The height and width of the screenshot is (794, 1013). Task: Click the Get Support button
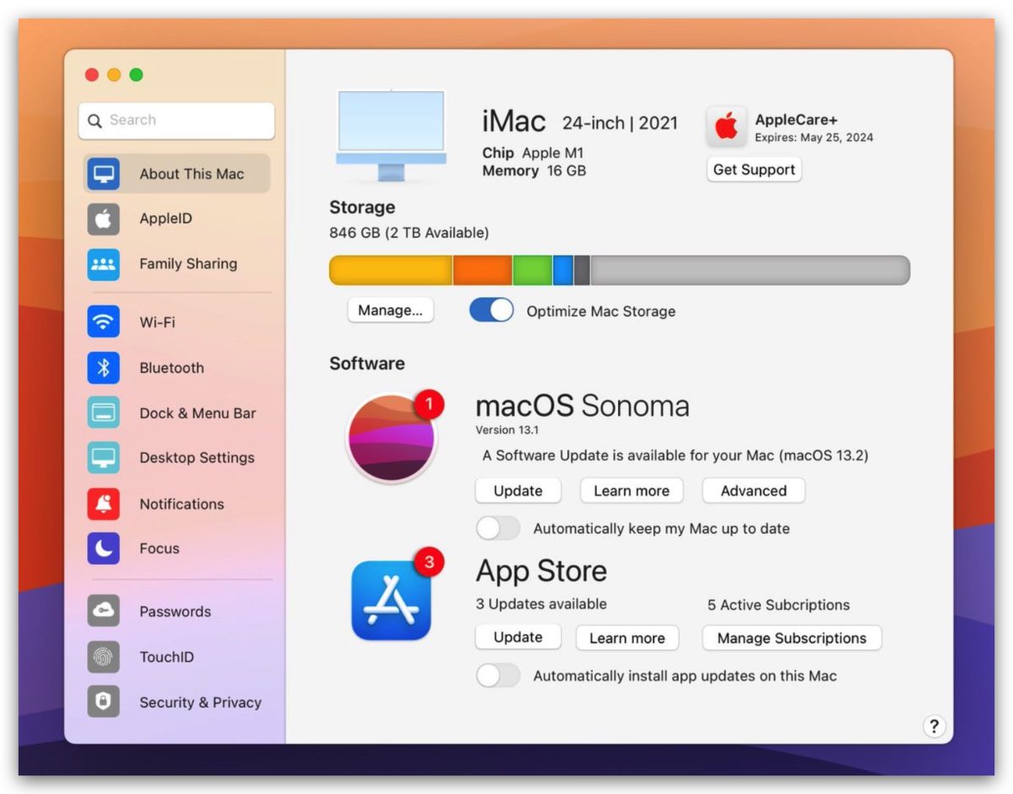(754, 170)
